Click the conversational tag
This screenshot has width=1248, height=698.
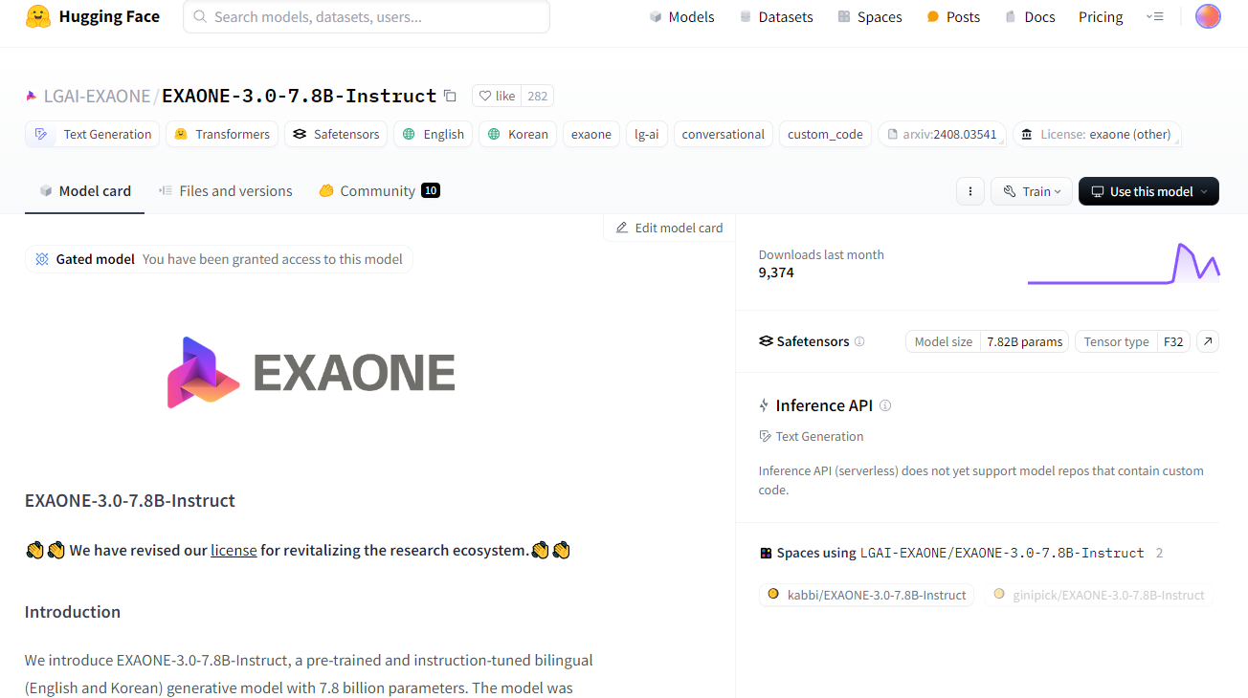coord(724,134)
